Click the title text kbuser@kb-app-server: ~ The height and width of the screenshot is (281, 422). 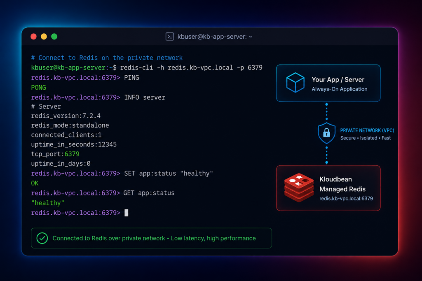coord(215,37)
